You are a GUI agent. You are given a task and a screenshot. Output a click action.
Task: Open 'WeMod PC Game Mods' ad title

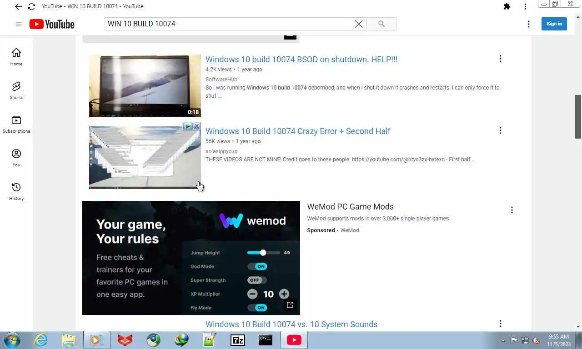coord(350,207)
